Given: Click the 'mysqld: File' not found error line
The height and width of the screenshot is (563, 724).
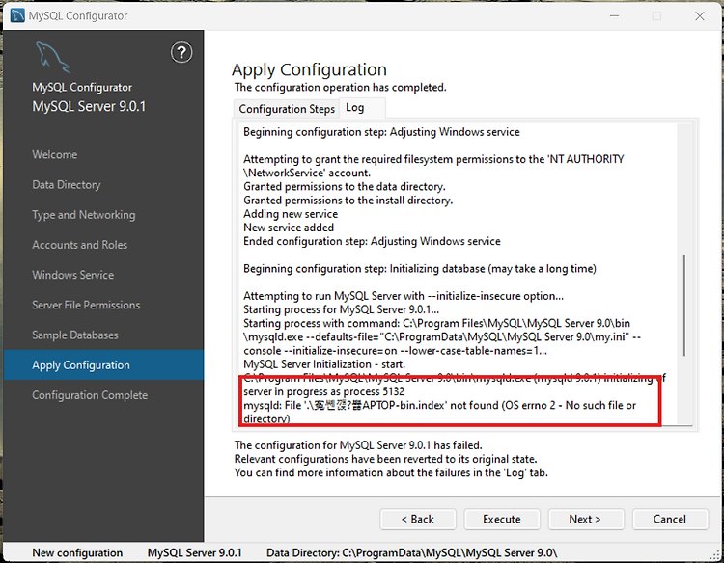Looking at the screenshot, I should [x=439, y=412].
